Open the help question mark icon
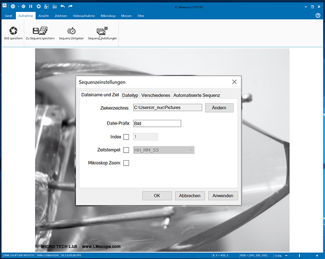Image resolution: width=325 pixels, height=259 pixels. click(x=318, y=15)
